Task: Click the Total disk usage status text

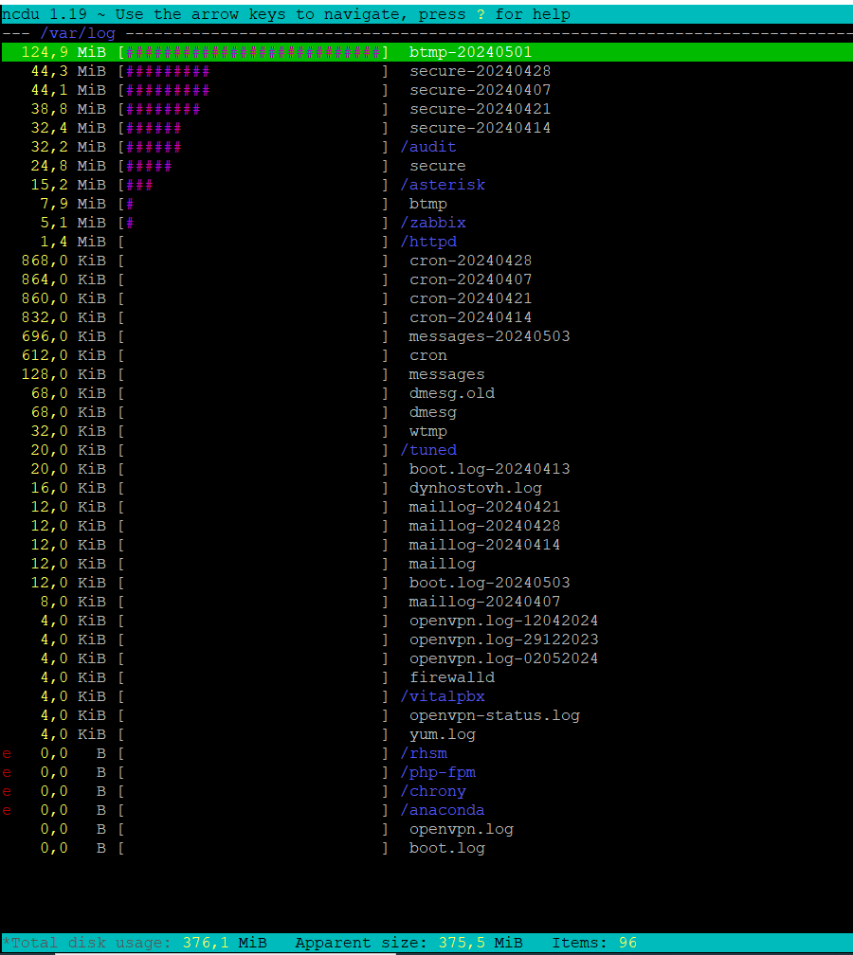Action: click(x=91, y=943)
